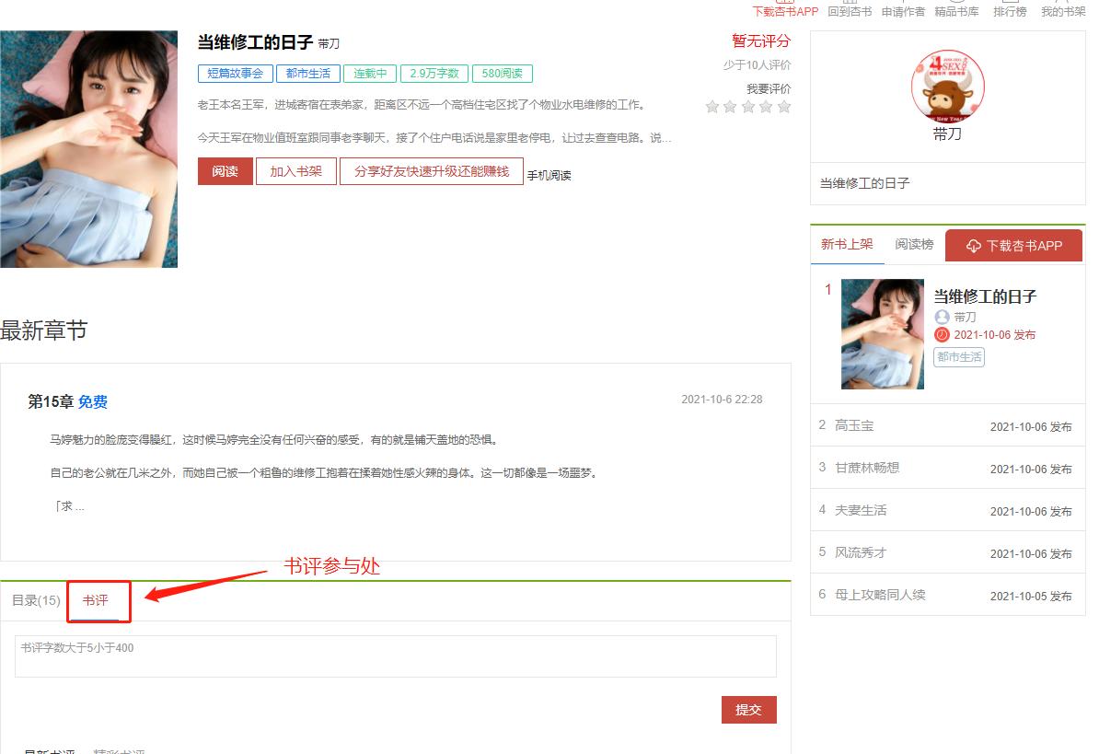Click the 连载中 status tag
This screenshot has height=754, width=1099.
(x=370, y=74)
